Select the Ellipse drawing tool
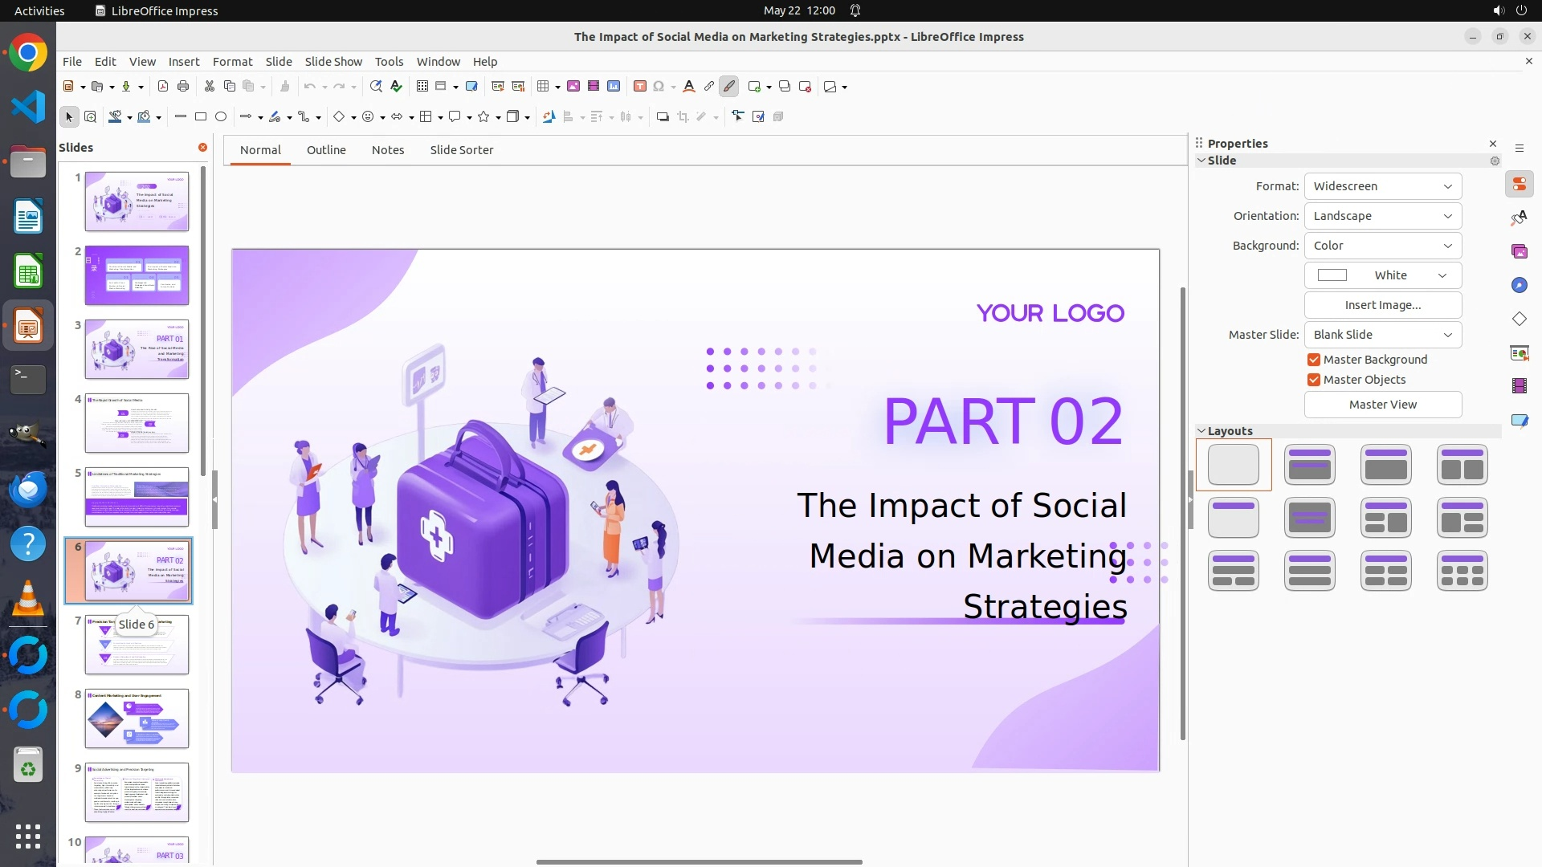This screenshot has width=1542, height=867. point(221,117)
